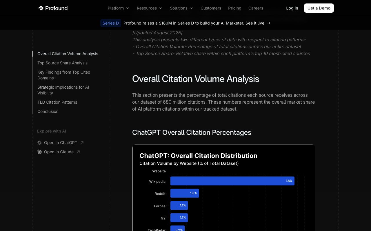Open the Series D funding announcement text
The image size is (371, 231).
[194, 23]
